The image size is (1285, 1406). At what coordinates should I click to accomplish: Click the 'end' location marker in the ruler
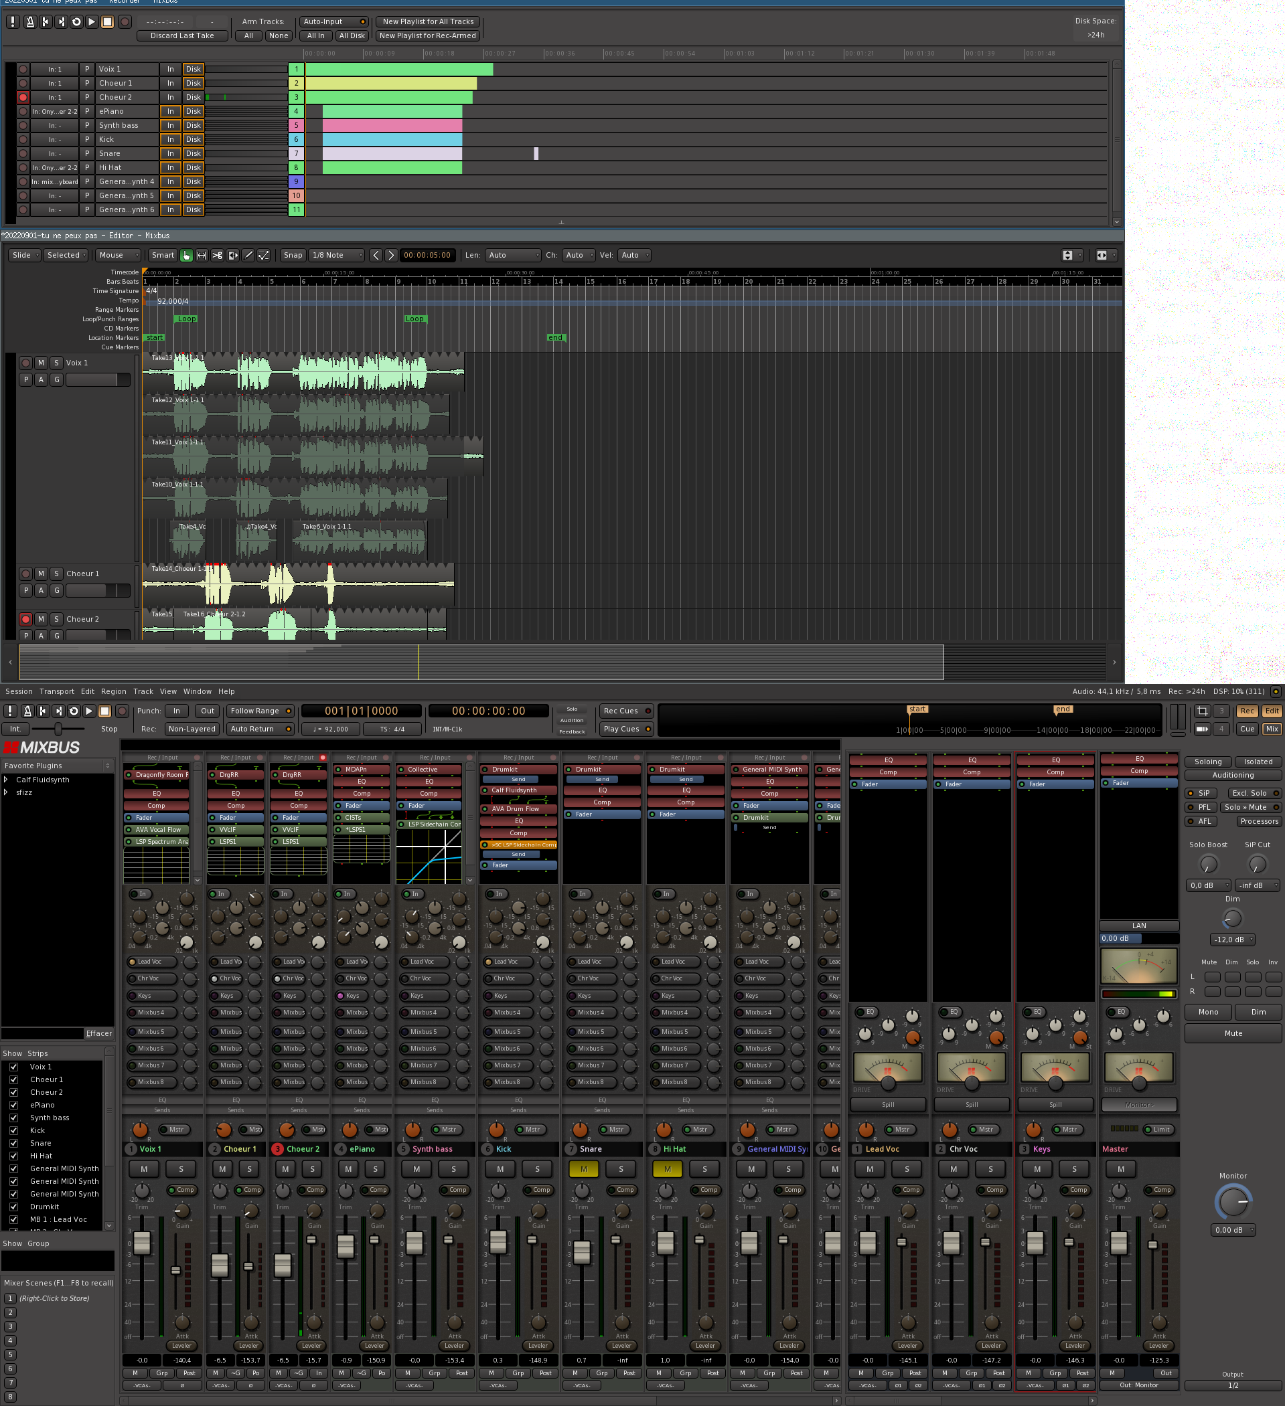[x=556, y=337]
